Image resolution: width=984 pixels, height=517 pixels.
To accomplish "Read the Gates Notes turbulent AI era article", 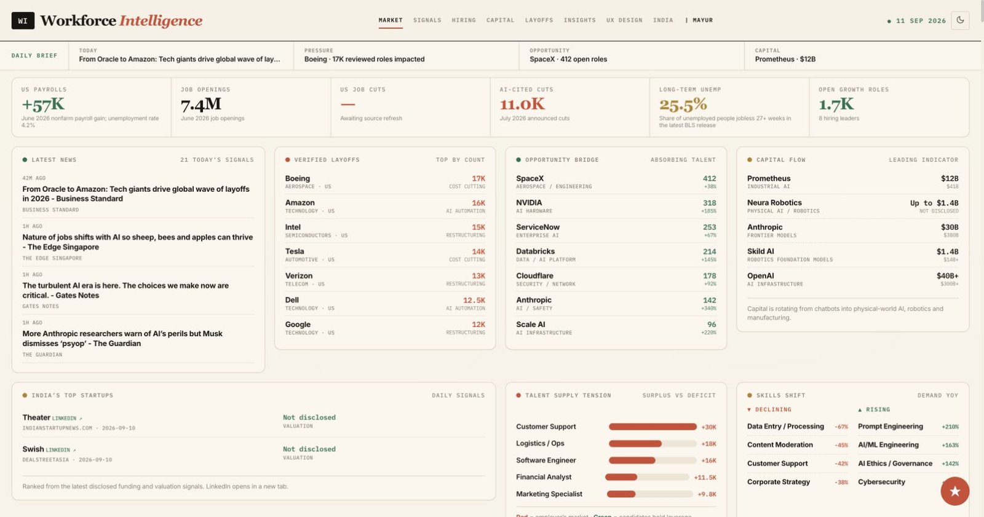I will [138, 290].
